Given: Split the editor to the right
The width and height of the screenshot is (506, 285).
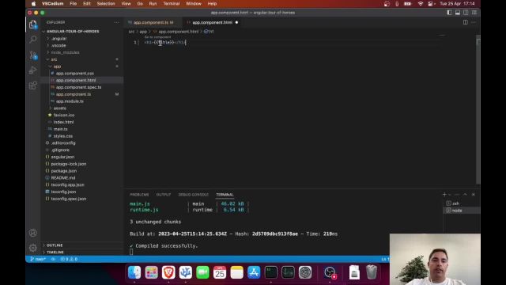Looking at the screenshot, I should pos(466,22).
